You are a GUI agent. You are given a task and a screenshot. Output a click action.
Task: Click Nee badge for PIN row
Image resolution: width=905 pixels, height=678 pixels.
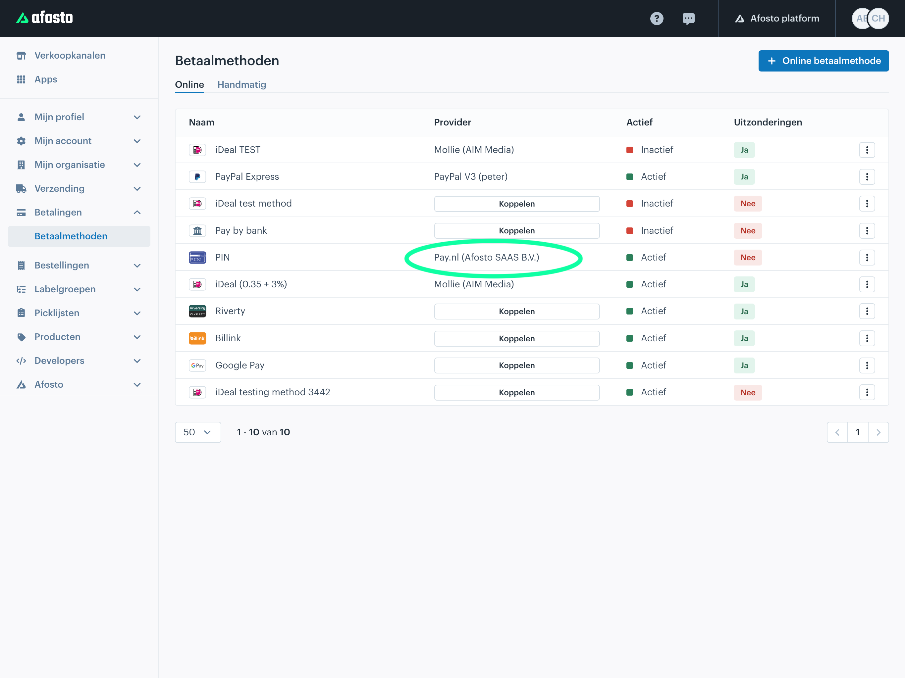point(748,257)
